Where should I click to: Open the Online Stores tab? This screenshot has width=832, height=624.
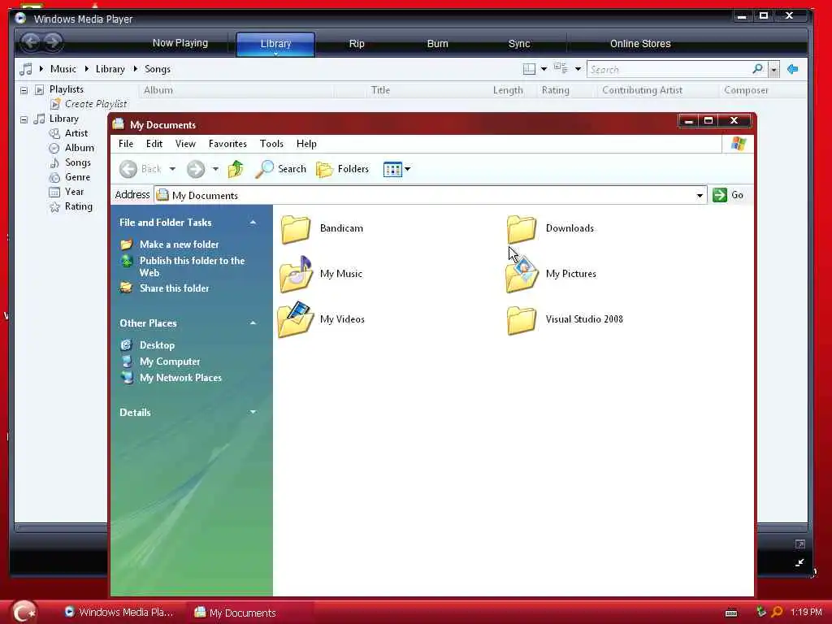click(x=640, y=44)
